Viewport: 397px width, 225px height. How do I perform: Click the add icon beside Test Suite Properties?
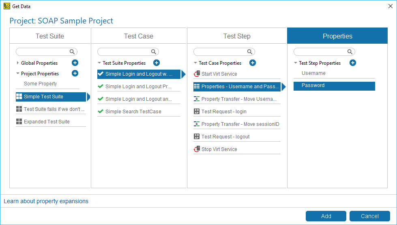click(157, 63)
